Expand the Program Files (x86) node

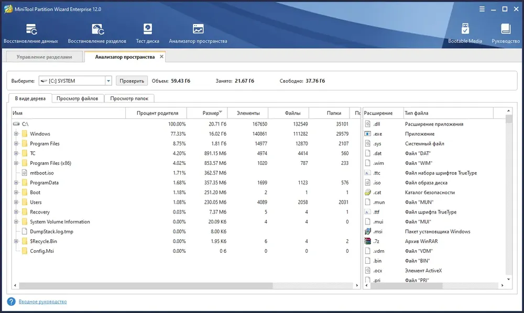(16, 163)
